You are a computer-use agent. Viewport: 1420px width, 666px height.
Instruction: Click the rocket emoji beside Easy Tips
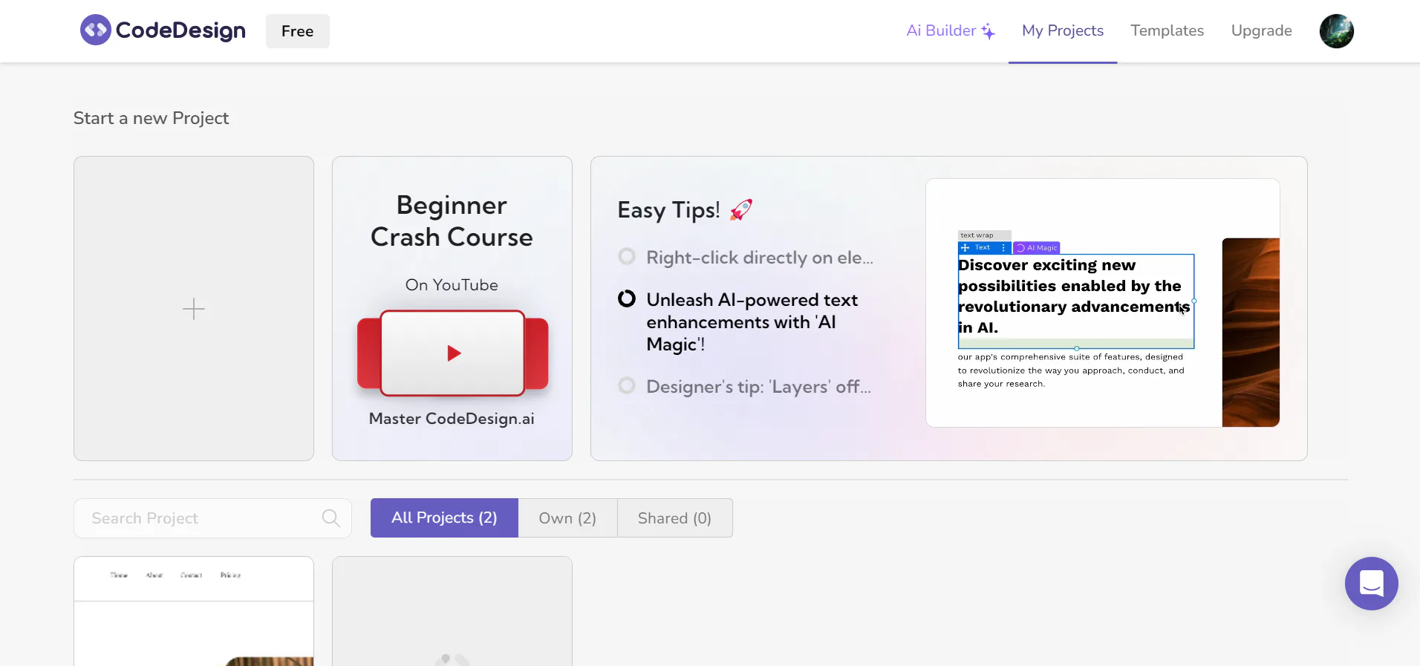pos(740,210)
